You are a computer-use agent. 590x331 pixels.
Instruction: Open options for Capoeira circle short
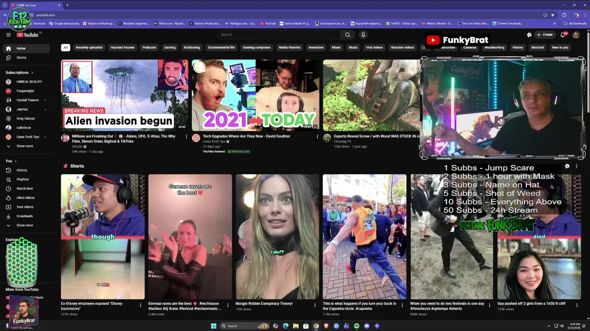tap(402, 305)
